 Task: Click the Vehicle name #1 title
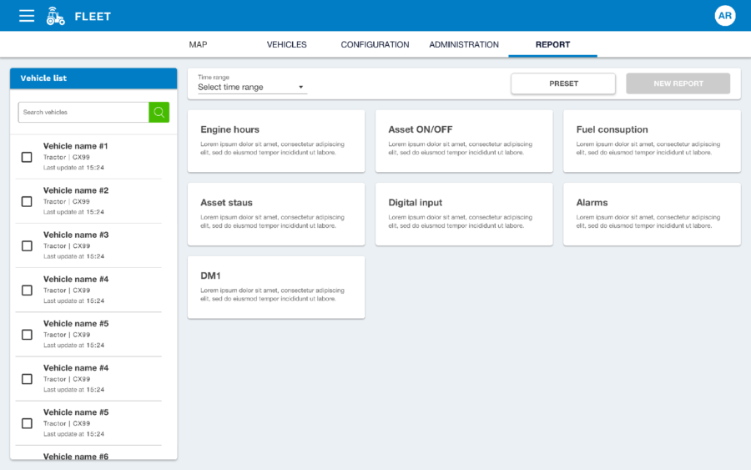(x=75, y=146)
